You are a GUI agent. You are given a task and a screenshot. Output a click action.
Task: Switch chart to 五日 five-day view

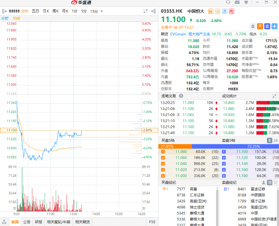coord(35,11)
